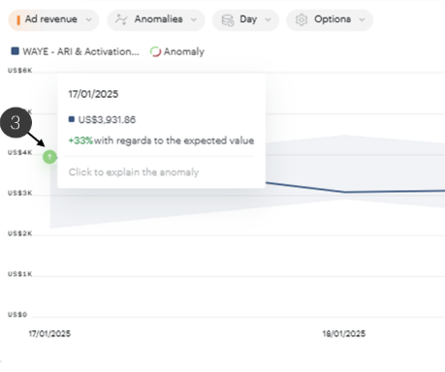Open the Options dropdown

tap(330, 20)
